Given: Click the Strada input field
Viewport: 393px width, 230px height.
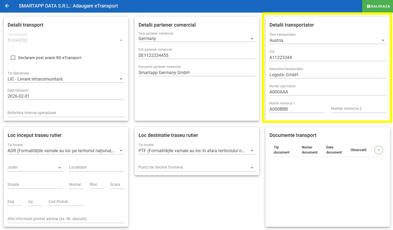Looking at the screenshot, I should click(35, 185).
